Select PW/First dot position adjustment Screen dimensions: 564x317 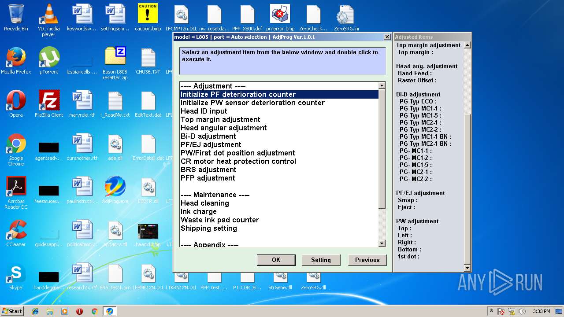pyautogui.click(x=279, y=153)
